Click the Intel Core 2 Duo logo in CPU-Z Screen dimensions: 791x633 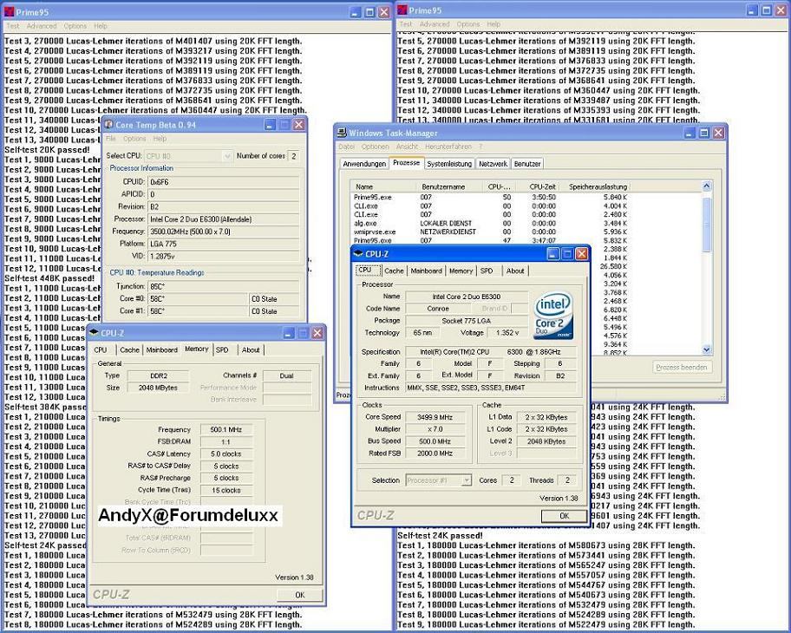(x=553, y=316)
